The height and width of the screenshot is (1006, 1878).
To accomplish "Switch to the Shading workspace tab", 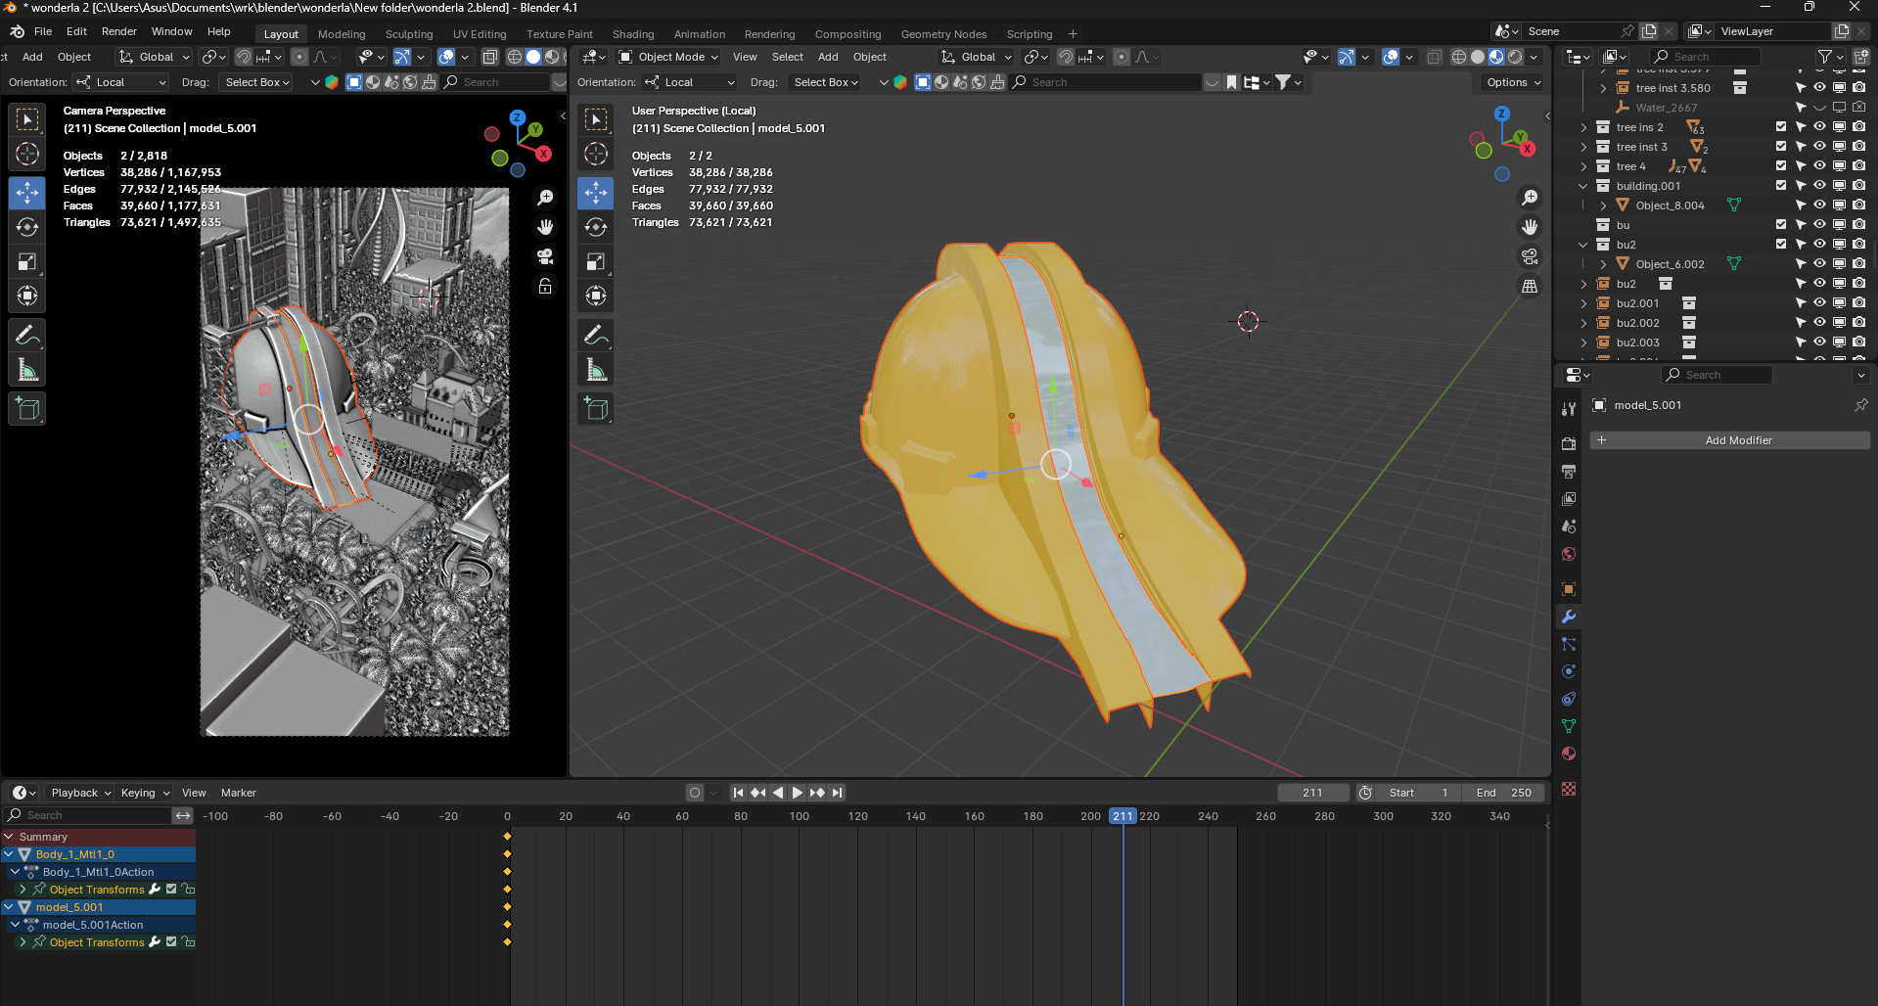I will click(x=632, y=34).
